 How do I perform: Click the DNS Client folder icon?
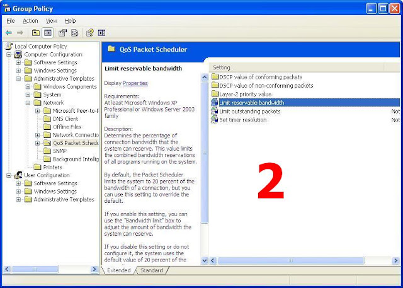pos(47,119)
